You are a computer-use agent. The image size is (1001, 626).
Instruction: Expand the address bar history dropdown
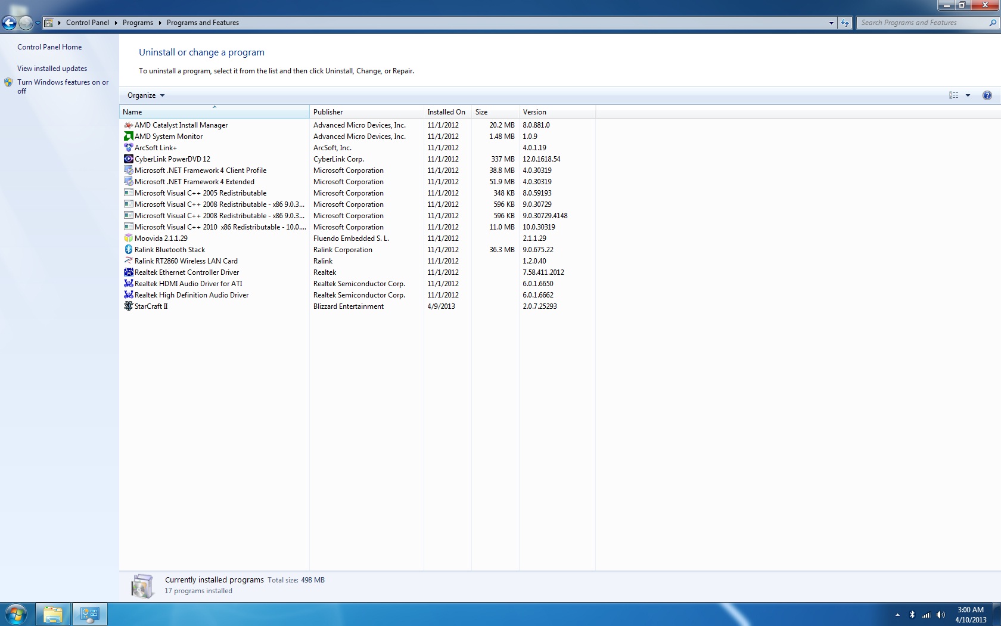pyautogui.click(x=831, y=23)
